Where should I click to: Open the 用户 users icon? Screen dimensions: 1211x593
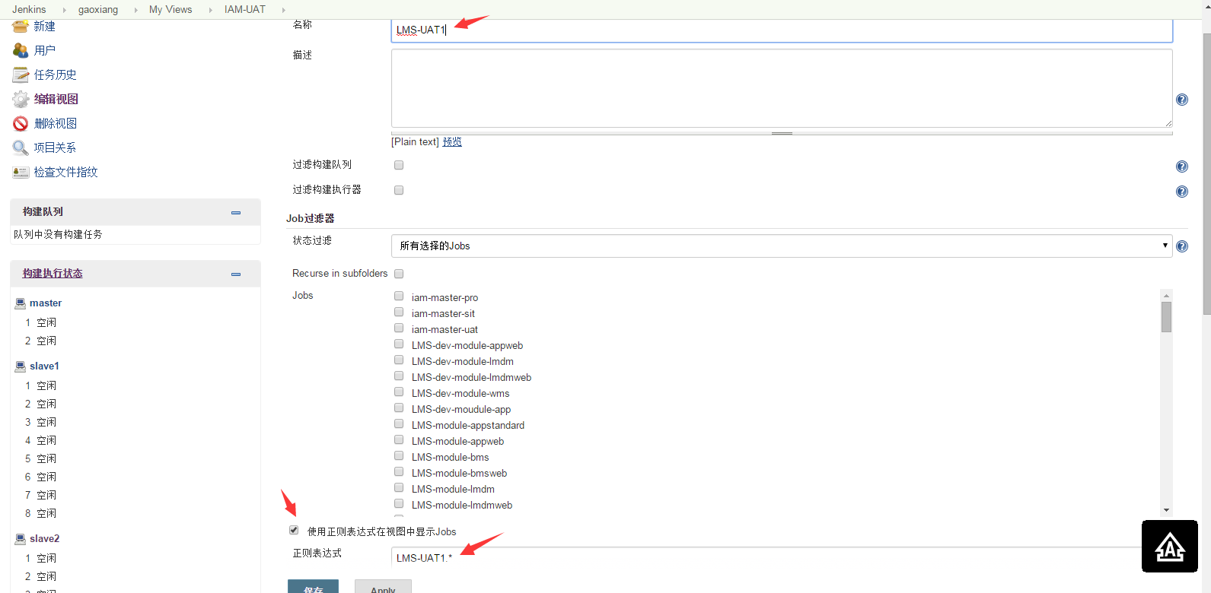(21, 50)
